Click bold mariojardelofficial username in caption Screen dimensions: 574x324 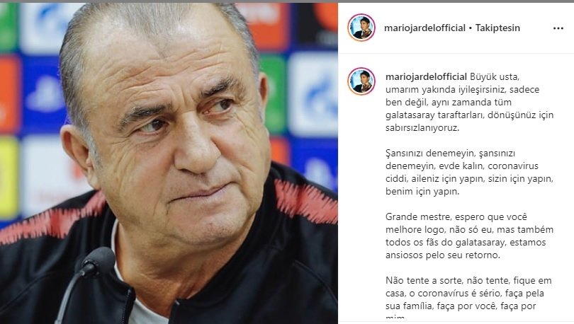coord(426,76)
